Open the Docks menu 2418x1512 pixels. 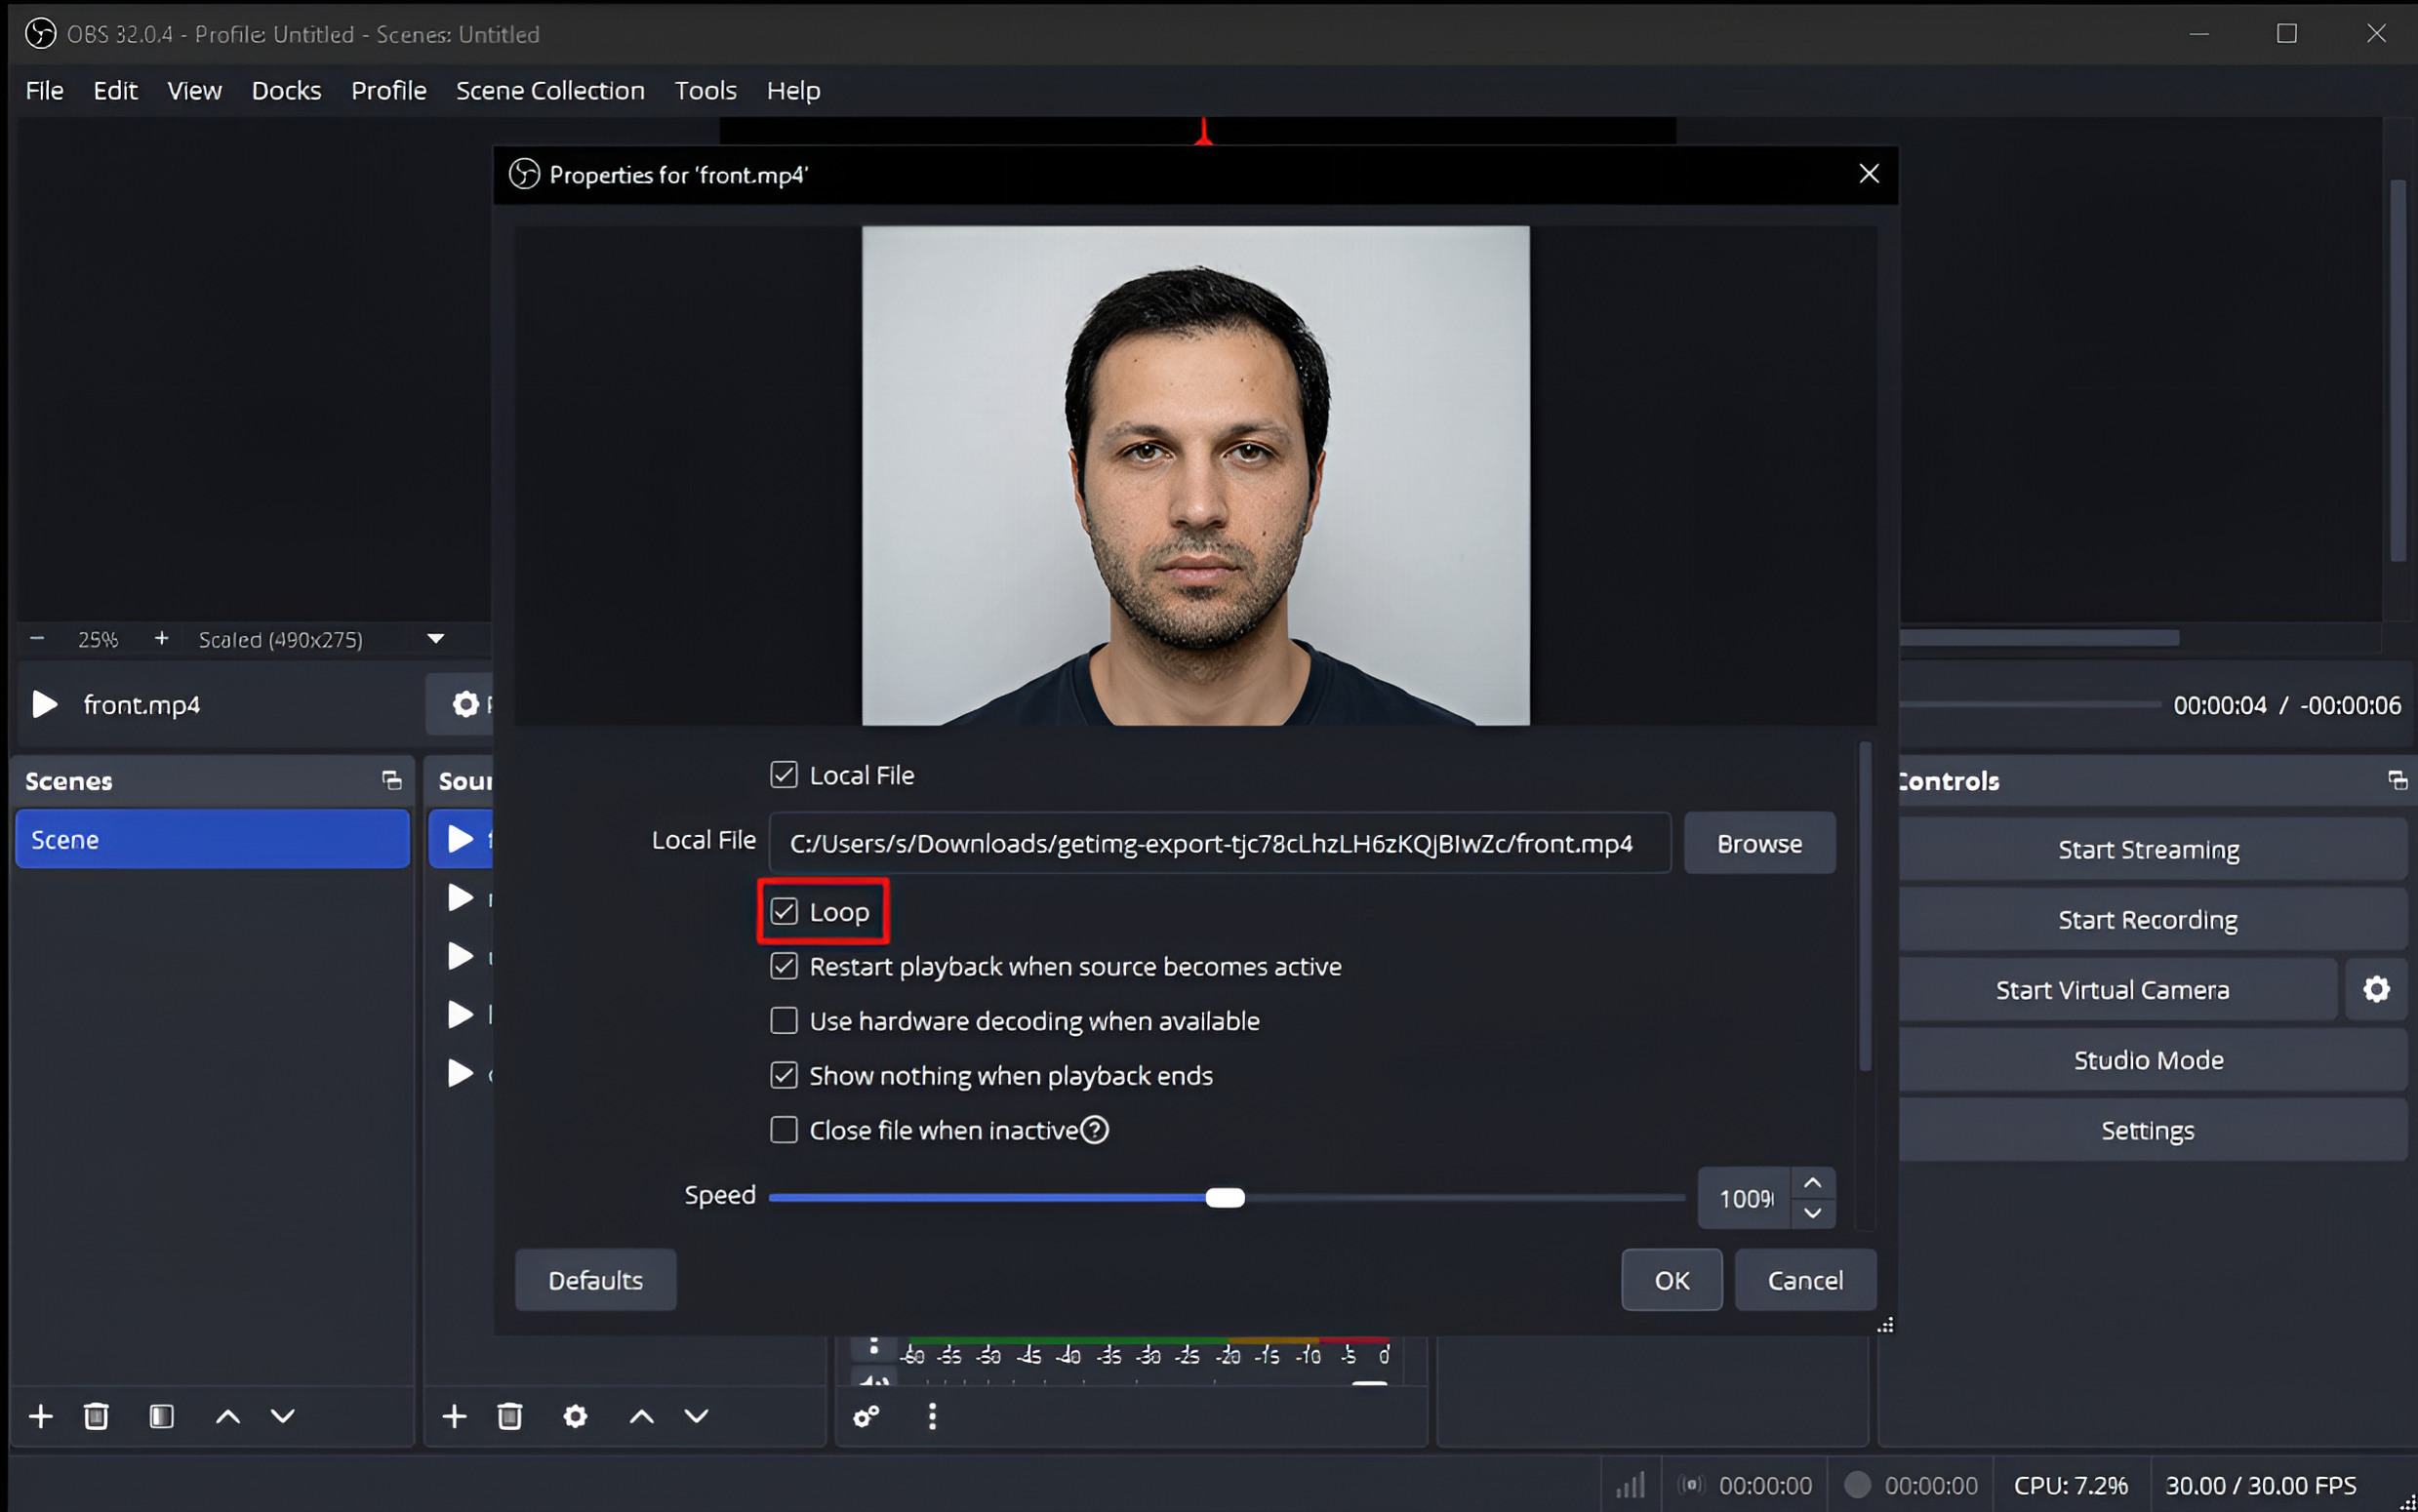[x=287, y=91]
